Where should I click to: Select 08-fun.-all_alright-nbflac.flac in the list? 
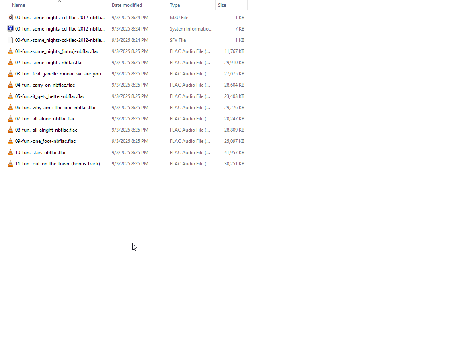tap(46, 130)
